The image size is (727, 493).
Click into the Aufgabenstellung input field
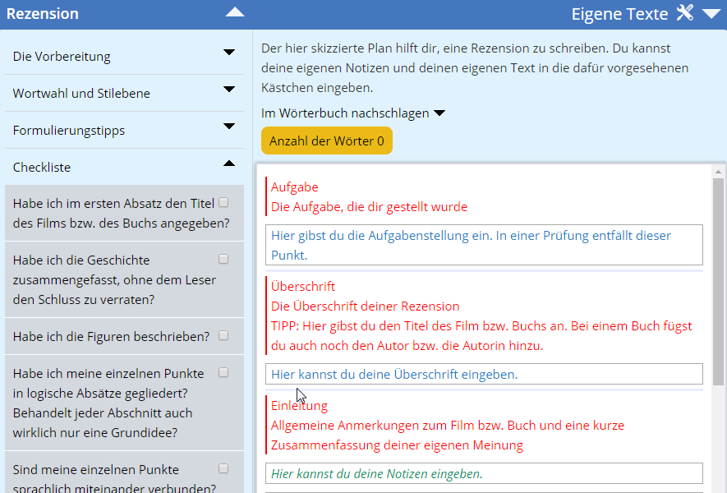(485, 245)
